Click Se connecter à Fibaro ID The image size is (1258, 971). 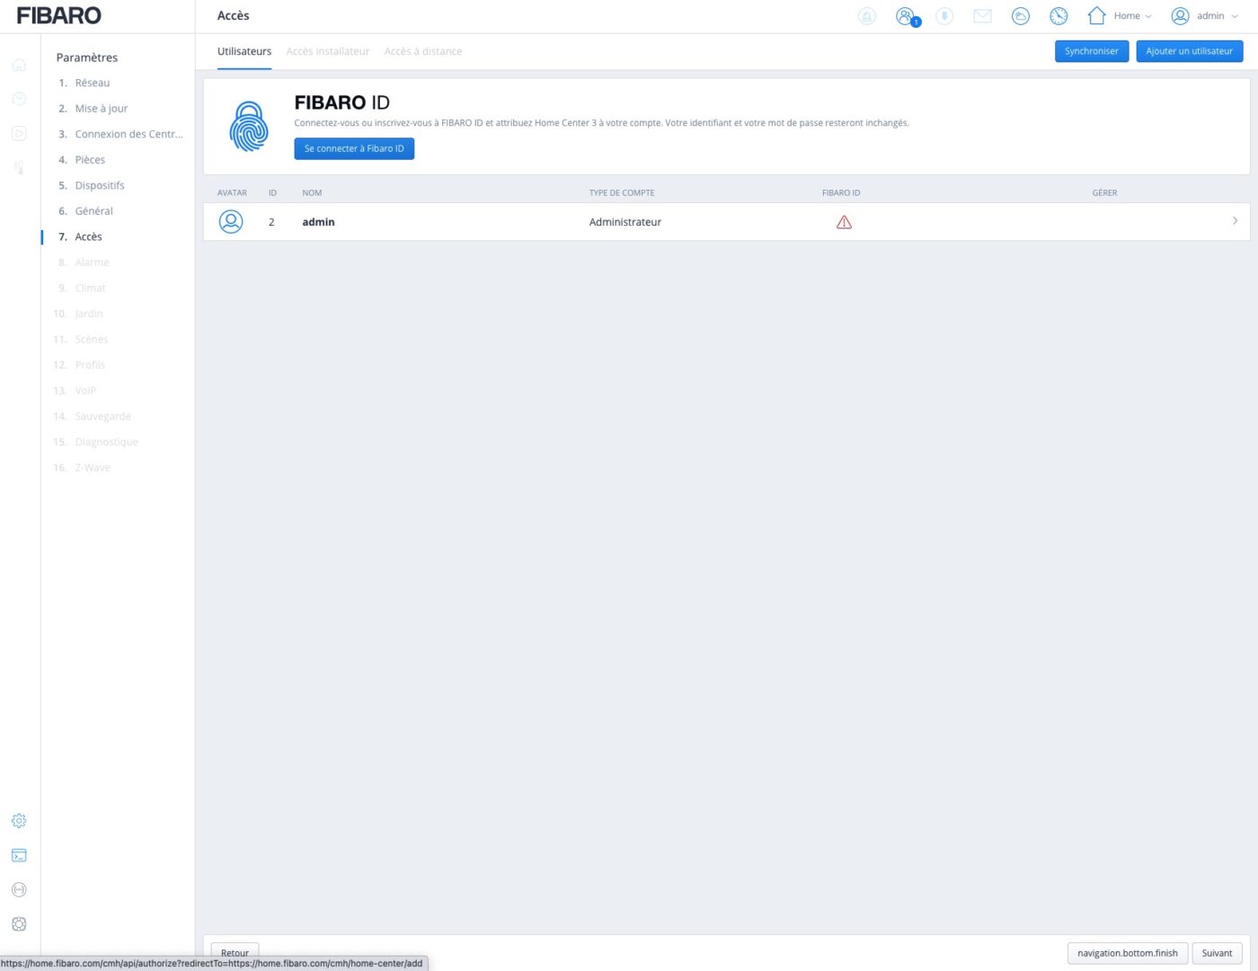[x=354, y=148]
